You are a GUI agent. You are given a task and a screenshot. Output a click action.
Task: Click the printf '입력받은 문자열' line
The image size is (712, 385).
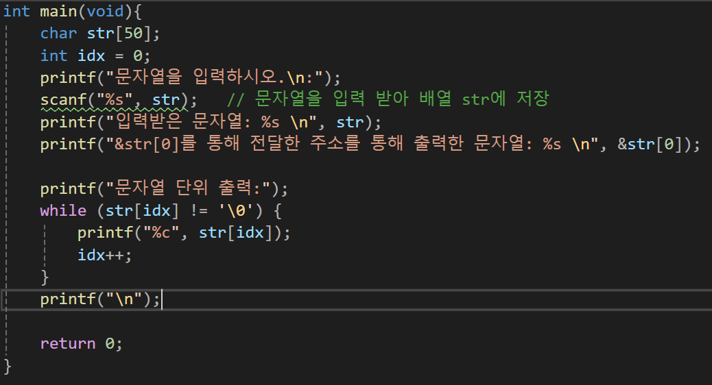[x=211, y=122]
